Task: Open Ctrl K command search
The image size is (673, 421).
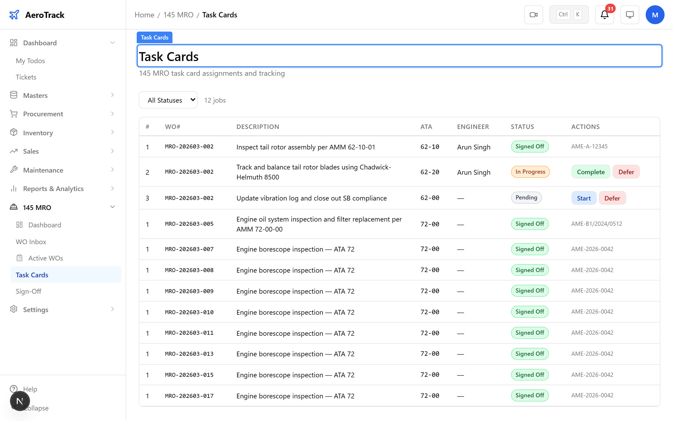Action: (569, 15)
